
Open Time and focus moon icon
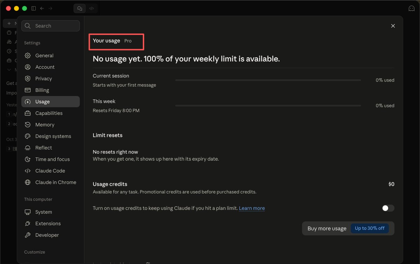click(28, 159)
